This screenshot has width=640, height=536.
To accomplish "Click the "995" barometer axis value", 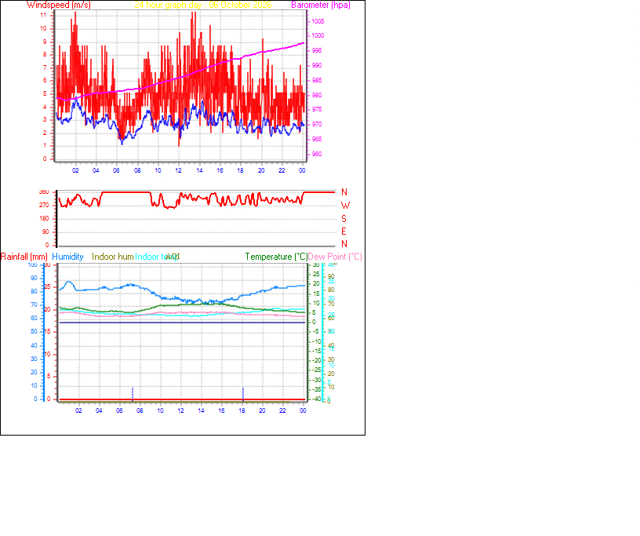I will [x=317, y=51].
